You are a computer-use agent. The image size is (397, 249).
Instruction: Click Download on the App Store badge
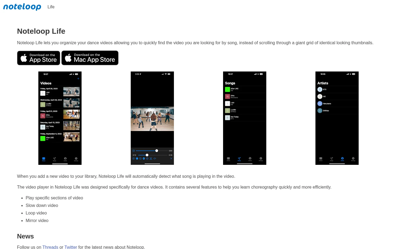point(39,58)
